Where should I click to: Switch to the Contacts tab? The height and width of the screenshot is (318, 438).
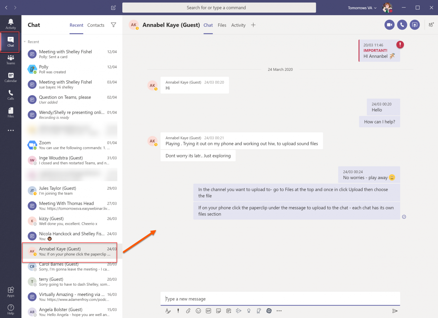point(96,25)
